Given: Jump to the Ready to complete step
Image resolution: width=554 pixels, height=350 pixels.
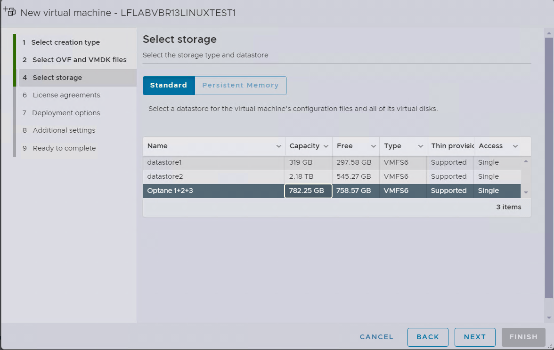Looking at the screenshot, I should [x=64, y=148].
